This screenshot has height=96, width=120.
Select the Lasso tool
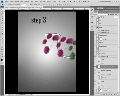[x=2, y=14]
